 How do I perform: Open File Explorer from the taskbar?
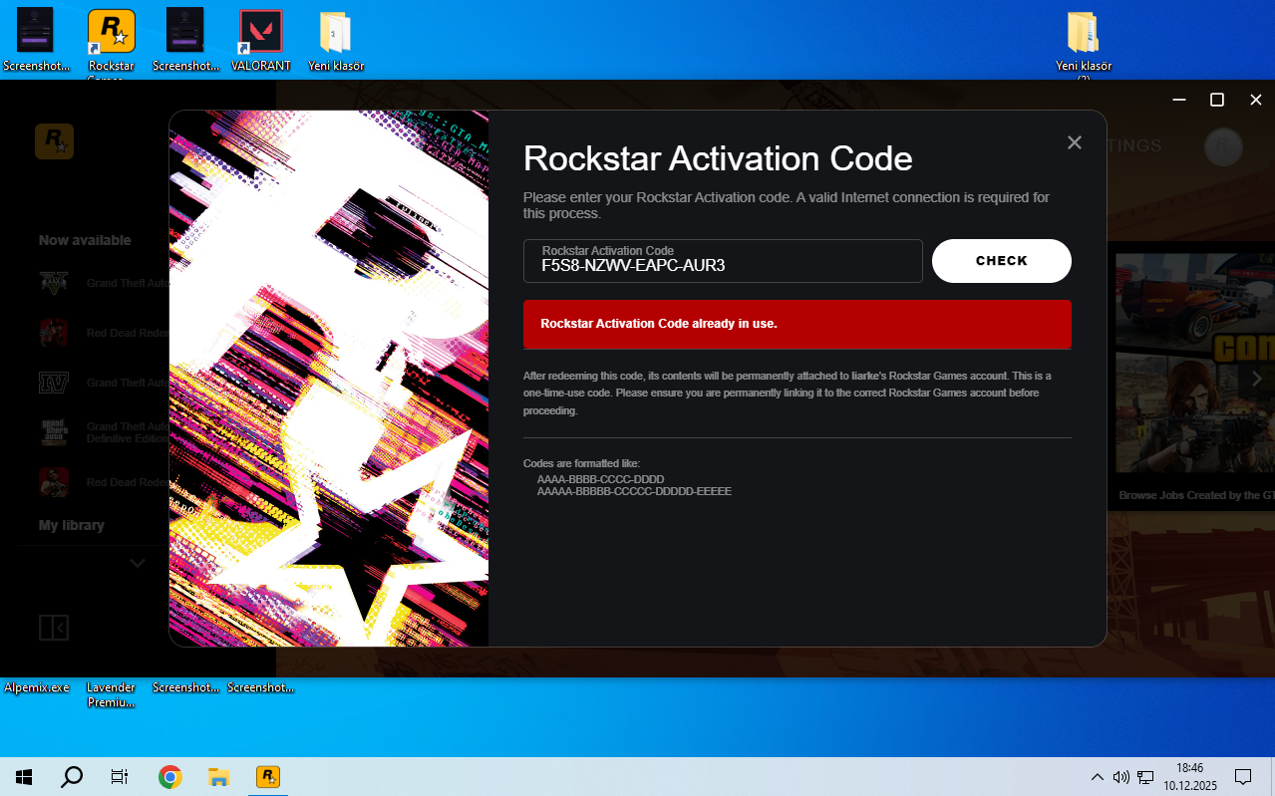[218, 777]
